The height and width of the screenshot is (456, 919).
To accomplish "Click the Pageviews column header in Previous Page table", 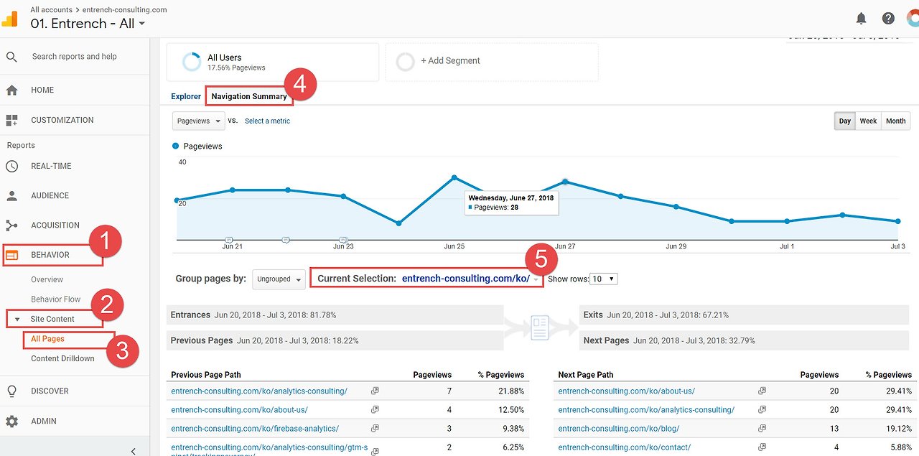I will point(432,375).
